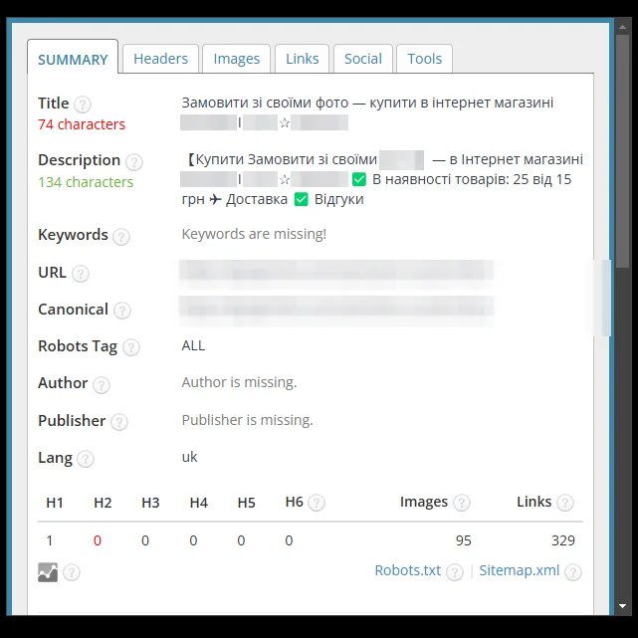638x638 pixels.
Task: Click the Links count 329
Action: point(563,540)
